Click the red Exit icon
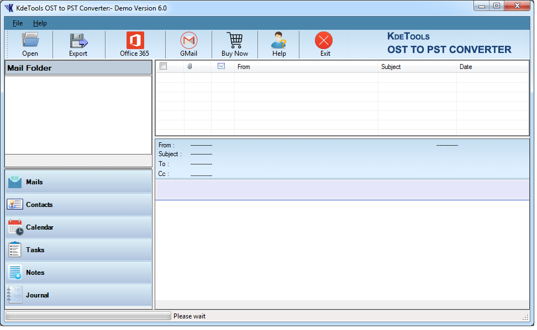The image size is (537, 330). pyautogui.click(x=324, y=41)
